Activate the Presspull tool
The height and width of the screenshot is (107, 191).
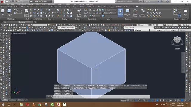[18, 13]
